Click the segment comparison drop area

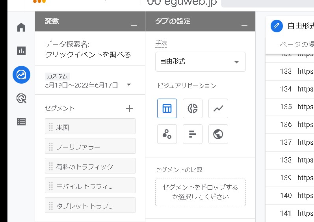click(200, 192)
